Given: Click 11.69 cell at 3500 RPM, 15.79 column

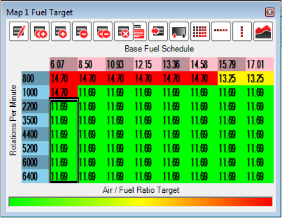Looking at the screenshot, I should (232, 120).
